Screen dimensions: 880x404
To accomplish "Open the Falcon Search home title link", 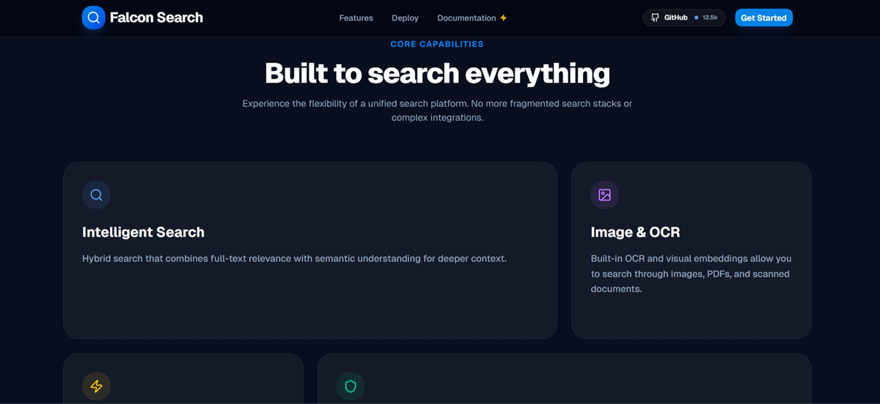I will 156,18.
